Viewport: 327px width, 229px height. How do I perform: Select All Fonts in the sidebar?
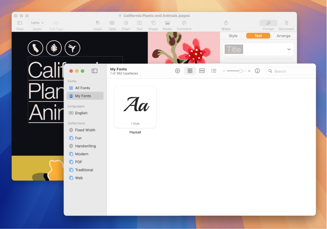(82, 88)
